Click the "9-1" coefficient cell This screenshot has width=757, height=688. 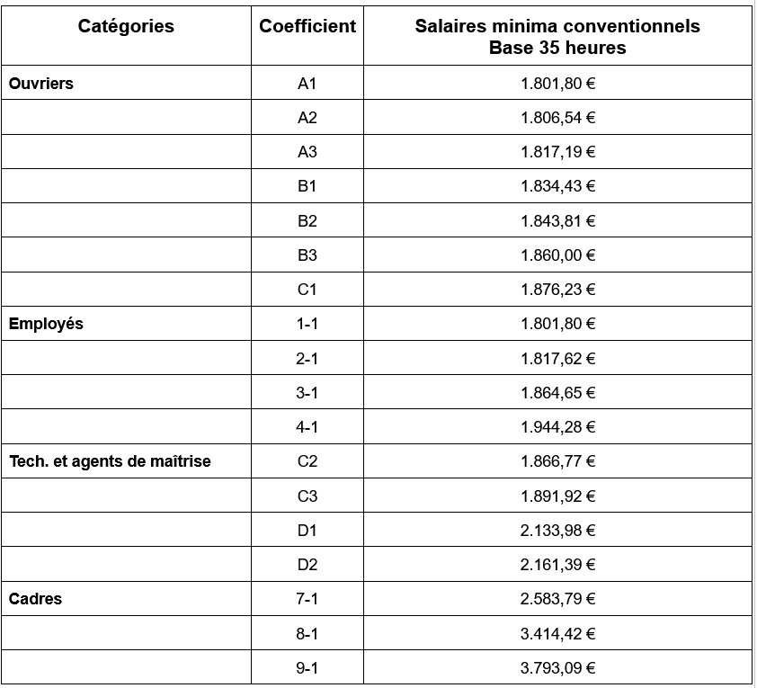coord(307,667)
